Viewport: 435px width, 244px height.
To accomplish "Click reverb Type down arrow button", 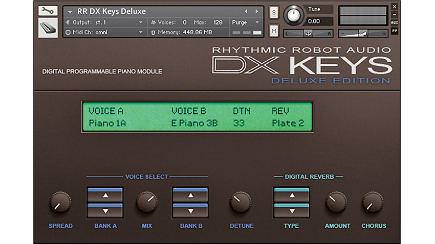I will point(292,210).
